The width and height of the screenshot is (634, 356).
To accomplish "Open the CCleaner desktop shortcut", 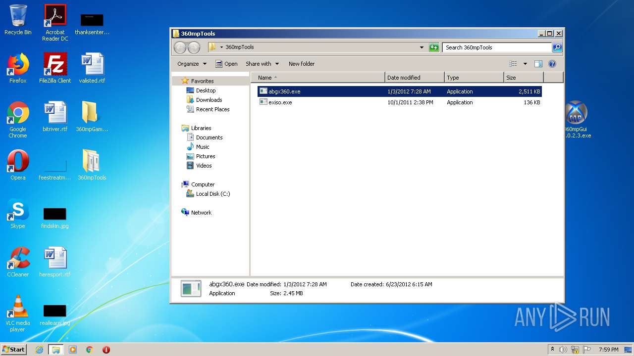I will 18,262.
